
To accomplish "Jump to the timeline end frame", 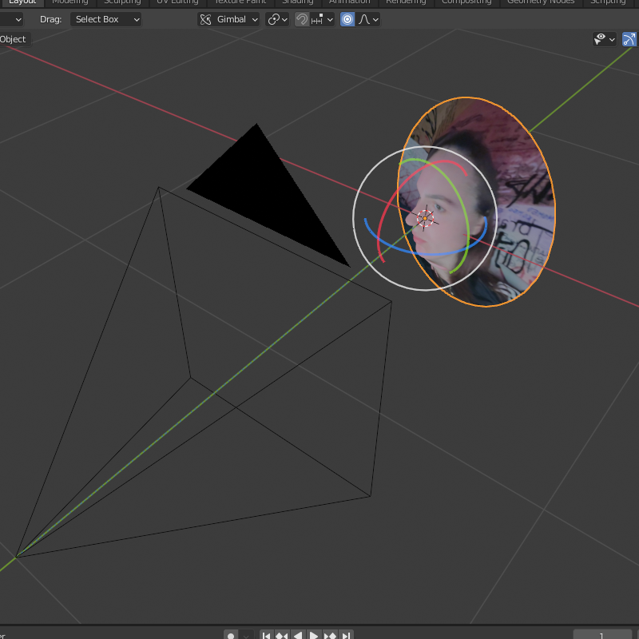I will 346,635.
